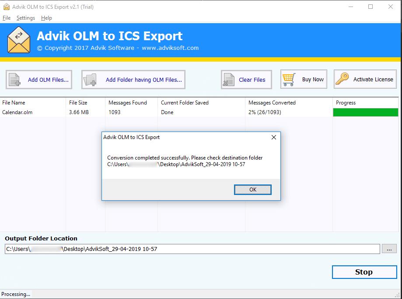The height and width of the screenshot is (299, 402).
Task: Stop the conversion with Stop button
Action: coord(364,272)
